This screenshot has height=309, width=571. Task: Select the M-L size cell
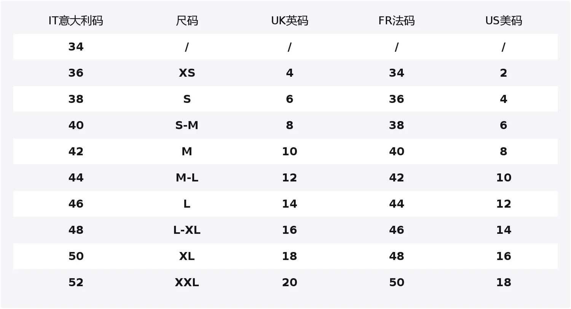point(187,177)
